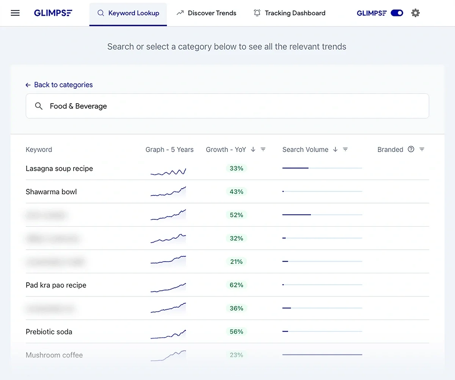Open the 5-year graph for Shawarma bowl
The height and width of the screenshot is (380, 455).
click(x=168, y=192)
